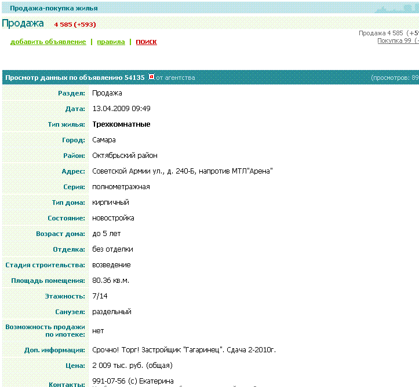Click the 'Цена:' field label
Image resolution: width=419 pixels, height=387 pixels.
[75, 366]
